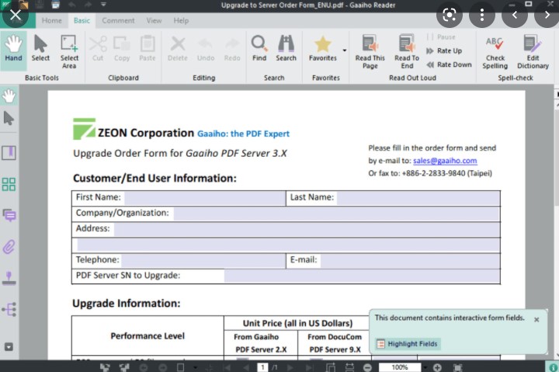Image resolution: width=559 pixels, height=372 pixels.
Task: Go to previous image with left chevron
Action: click(x=515, y=15)
